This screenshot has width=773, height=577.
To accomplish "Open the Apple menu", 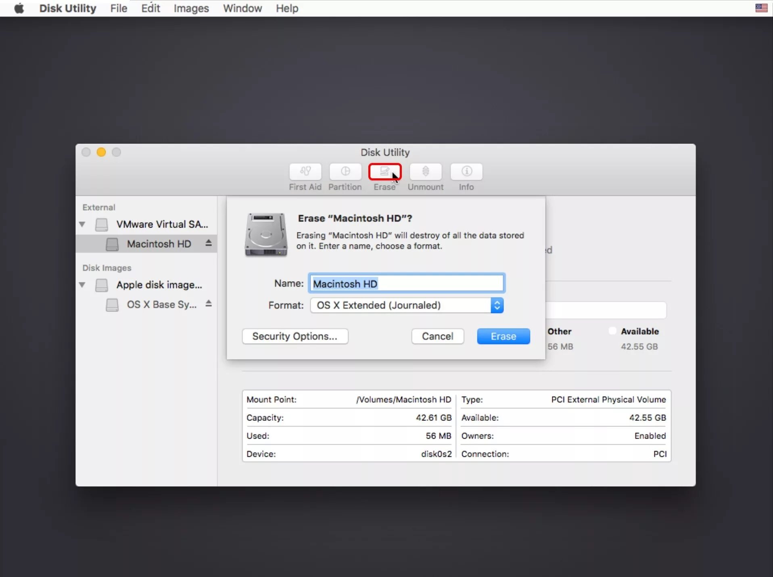I will (19, 8).
